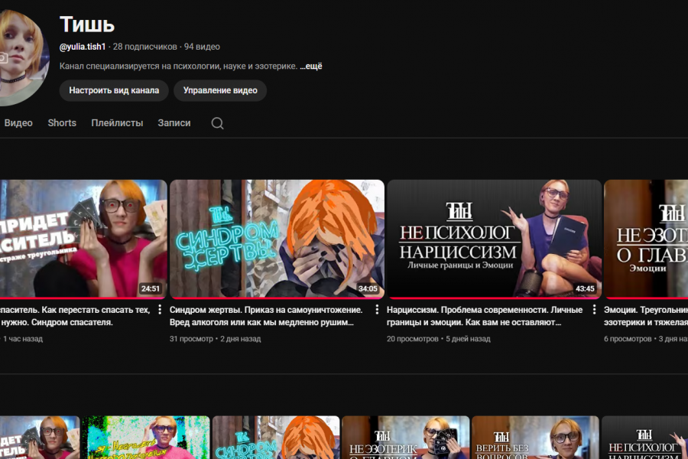The height and width of the screenshot is (459, 688).
Task: Click the @yulia.tish1 channel handle
Action: [x=83, y=47]
